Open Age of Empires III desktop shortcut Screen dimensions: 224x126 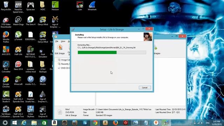tap(43, 112)
